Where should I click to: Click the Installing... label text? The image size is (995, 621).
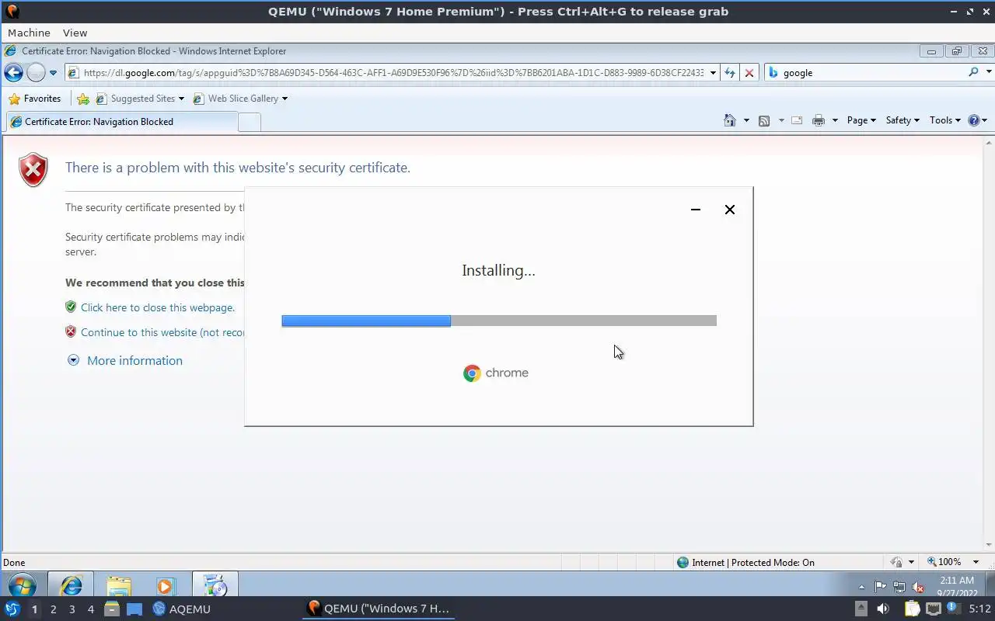pos(498,271)
